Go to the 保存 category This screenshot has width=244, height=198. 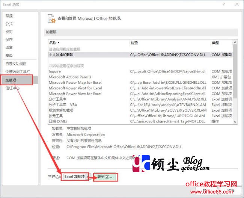pos(9,39)
